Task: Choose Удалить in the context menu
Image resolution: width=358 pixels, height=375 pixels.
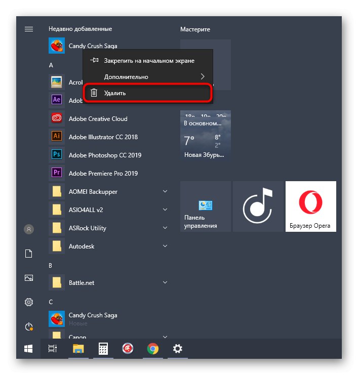Action: point(148,93)
